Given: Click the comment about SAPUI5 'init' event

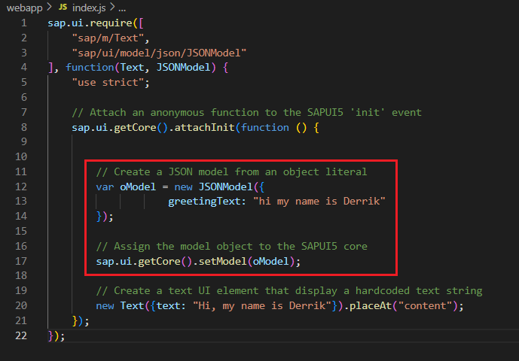Looking at the screenshot, I should [x=246, y=112].
